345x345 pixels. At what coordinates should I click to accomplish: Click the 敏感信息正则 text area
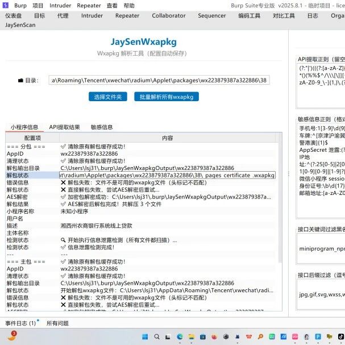pyautogui.click(x=321, y=171)
